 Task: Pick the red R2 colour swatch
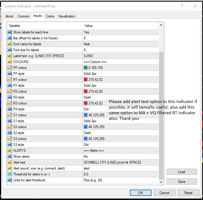86,91
